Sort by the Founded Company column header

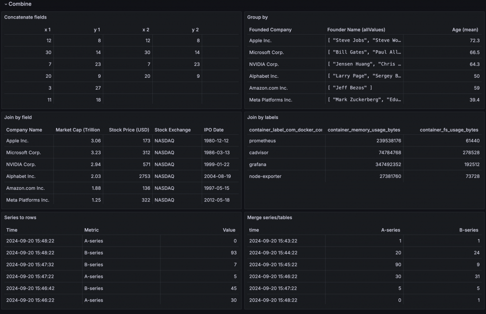(270, 30)
